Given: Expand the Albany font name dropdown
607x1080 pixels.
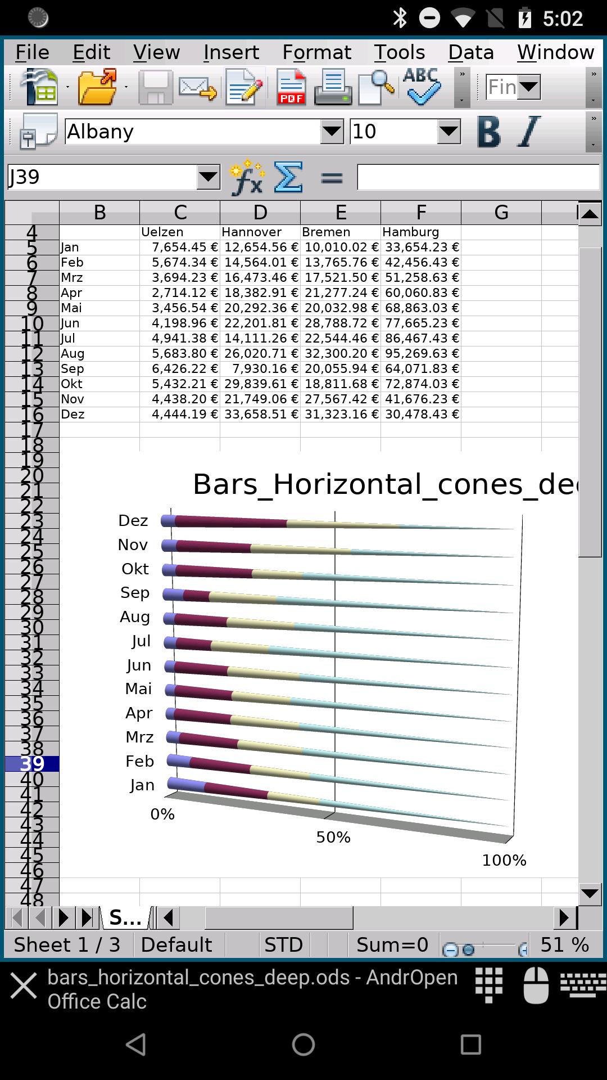Looking at the screenshot, I should pos(332,132).
